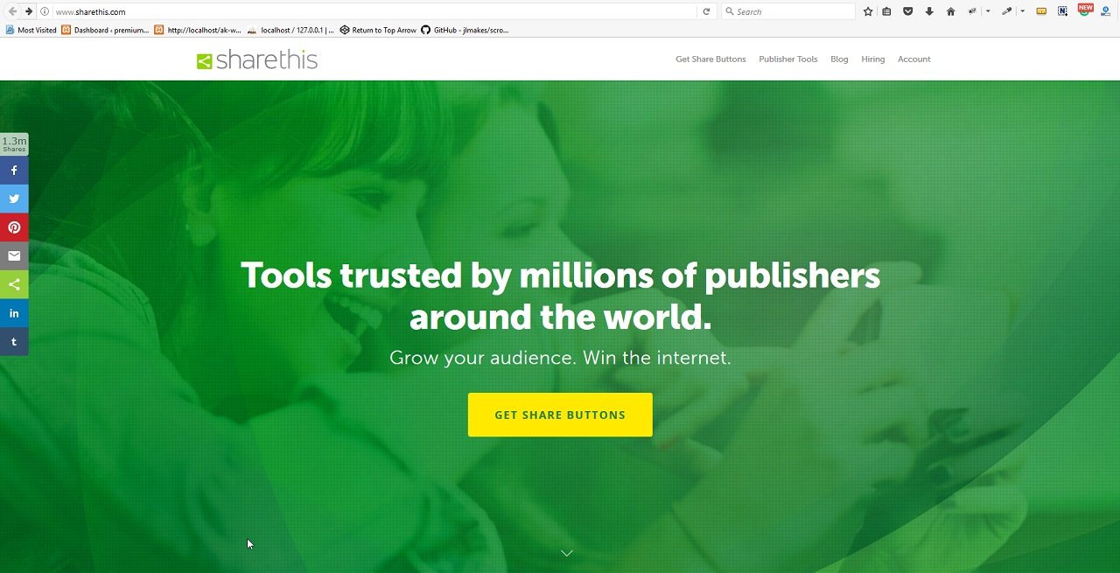Share via the Twitter bird icon
This screenshot has height=573, width=1120.
pyautogui.click(x=14, y=199)
